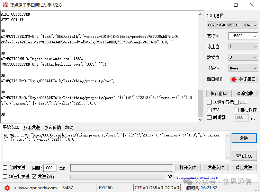
Task: Click the 清除接收 button
Action: click(x=245, y=94)
